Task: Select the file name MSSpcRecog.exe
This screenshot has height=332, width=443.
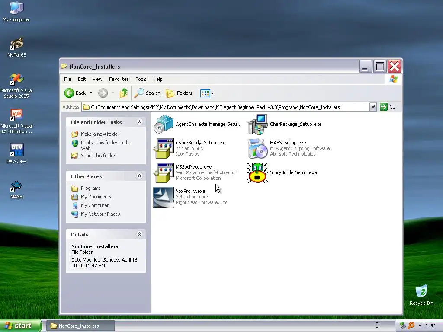Action: 193,167
